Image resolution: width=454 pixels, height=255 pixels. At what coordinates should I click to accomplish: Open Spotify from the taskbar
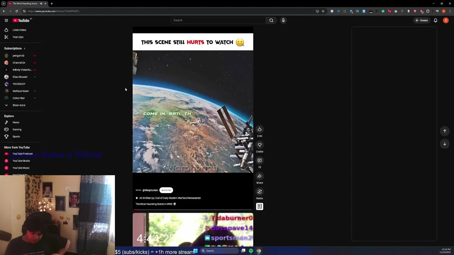[251, 251]
